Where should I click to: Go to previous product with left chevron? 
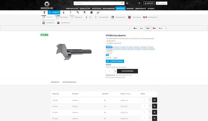pos(130,28)
